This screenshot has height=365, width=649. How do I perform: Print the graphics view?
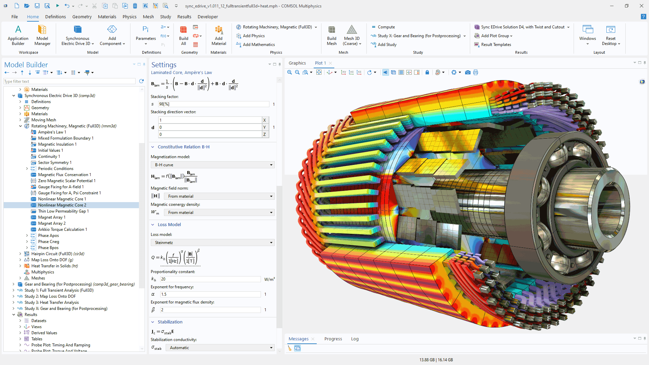pyautogui.click(x=476, y=72)
